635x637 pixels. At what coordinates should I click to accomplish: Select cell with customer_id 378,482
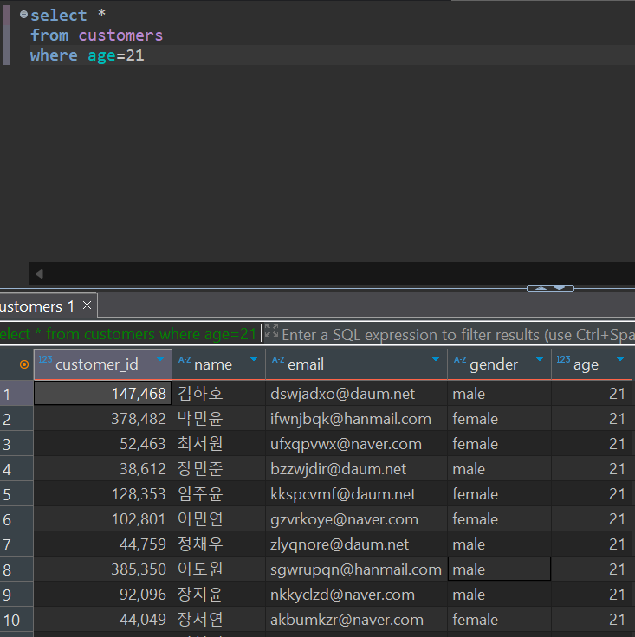point(103,419)
